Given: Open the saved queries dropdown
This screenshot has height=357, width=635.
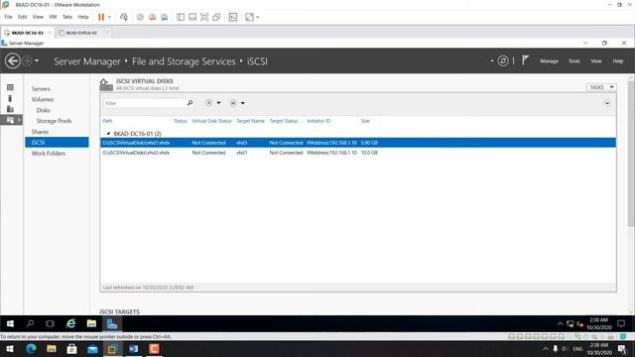Looking at the screenshot, I should coord(237,103).
